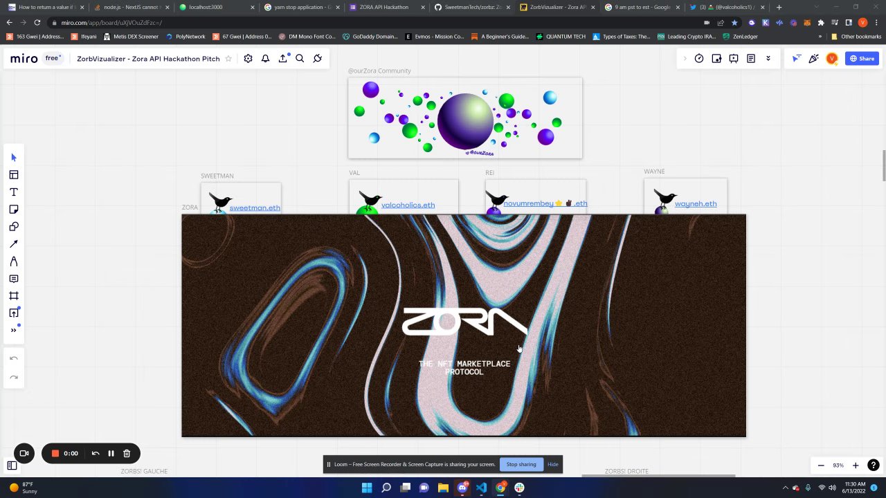Open Windows Start menu

367,488
